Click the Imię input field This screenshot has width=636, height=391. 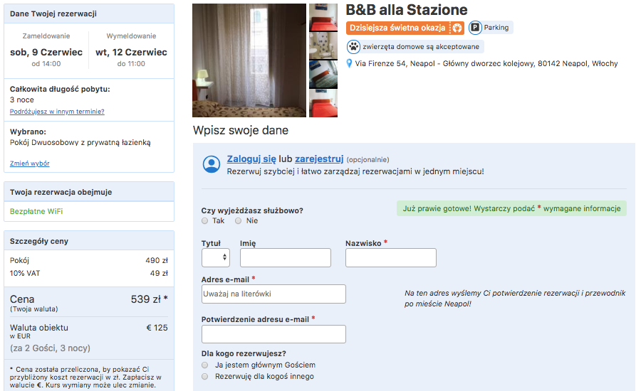coord(286,257)
